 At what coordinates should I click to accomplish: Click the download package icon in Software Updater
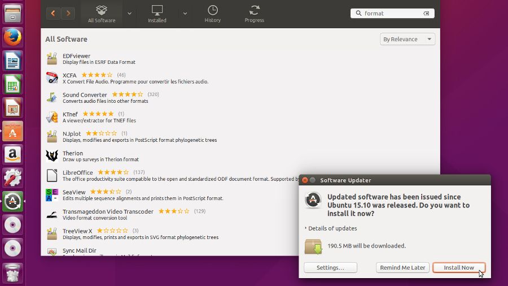tap(313, 247)
